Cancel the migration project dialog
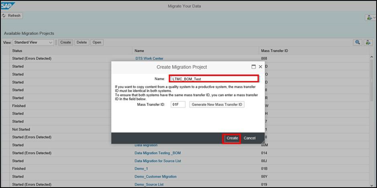Screen dimensions: 377x188 click(249, 138)
